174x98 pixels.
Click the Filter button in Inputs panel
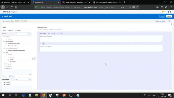(x=11, y=30)
